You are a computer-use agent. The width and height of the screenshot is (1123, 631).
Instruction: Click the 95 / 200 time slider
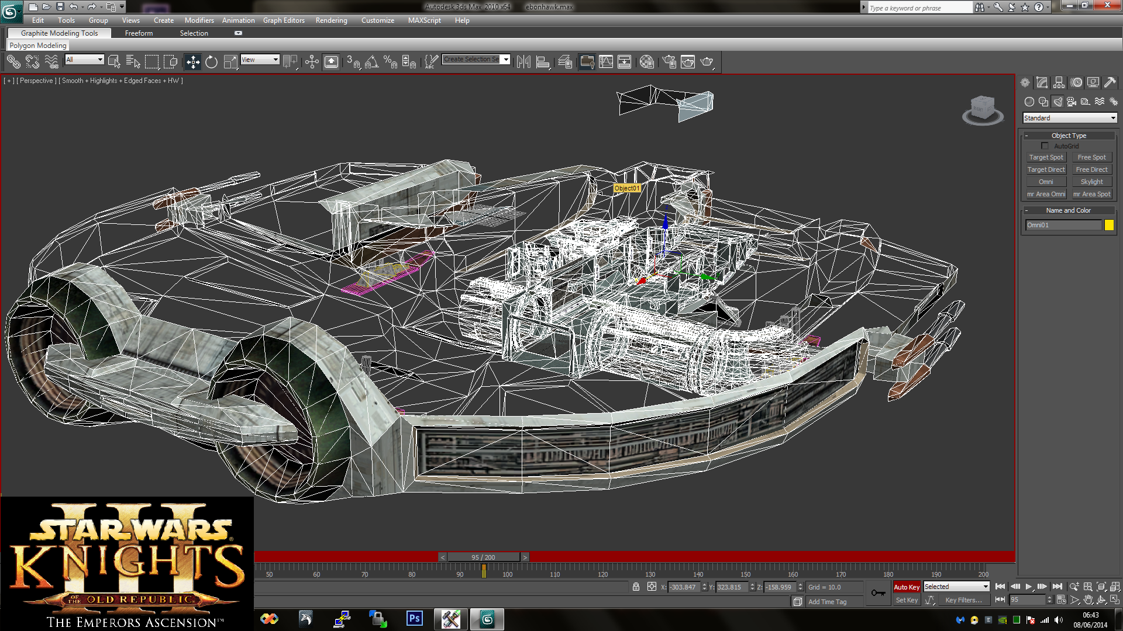(x=484, y=557)
